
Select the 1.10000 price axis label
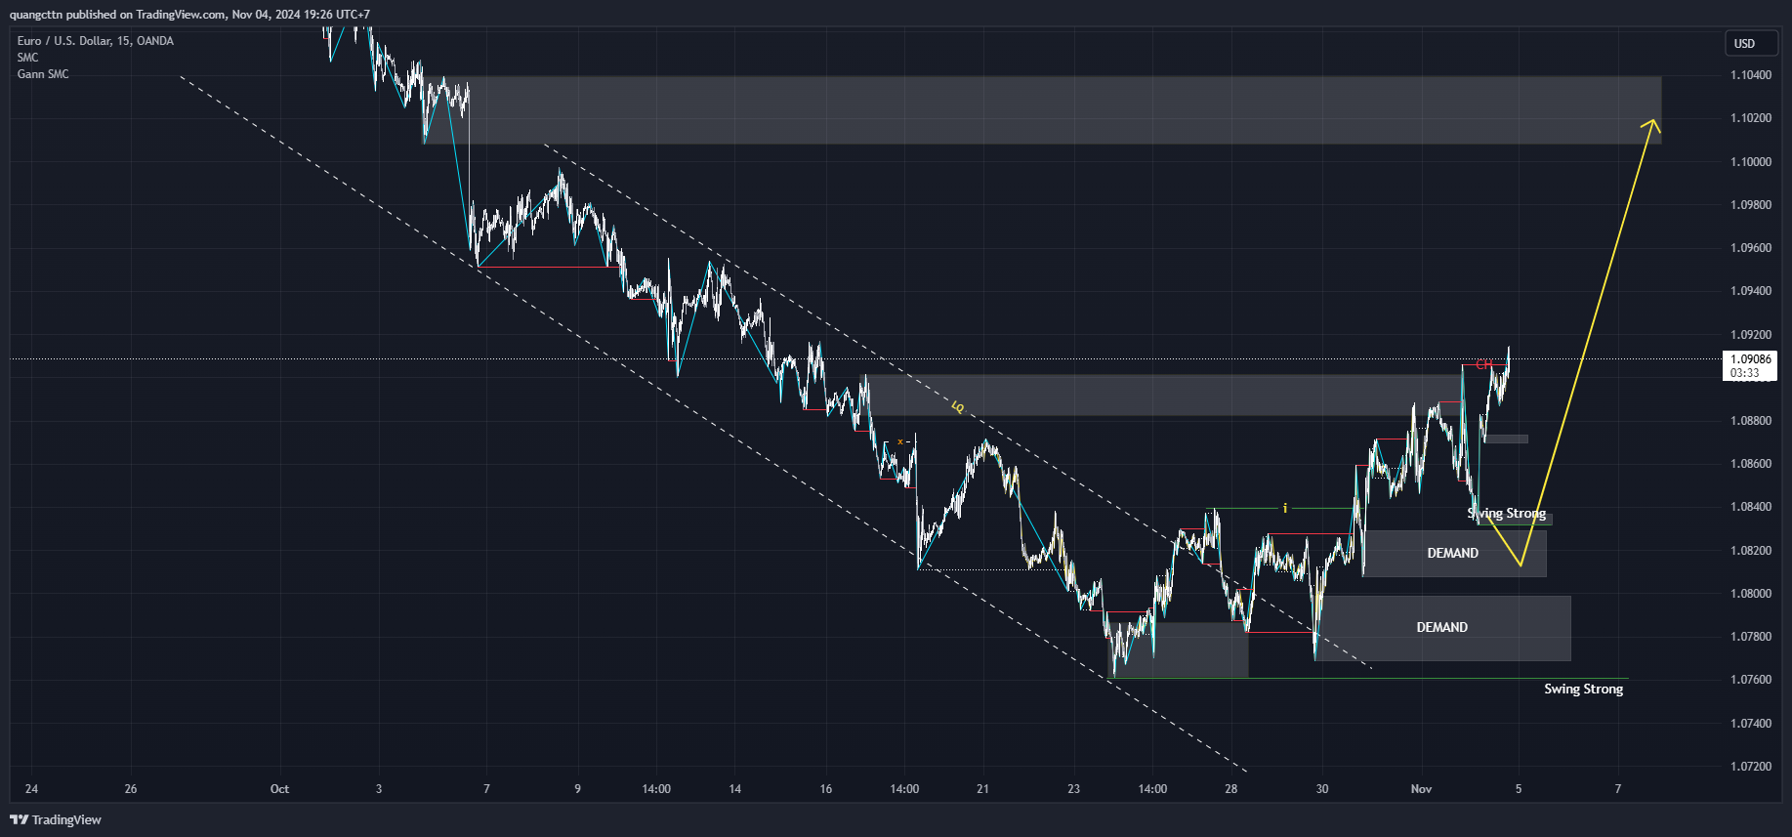pyautogui.click(x=1750, y=162)
